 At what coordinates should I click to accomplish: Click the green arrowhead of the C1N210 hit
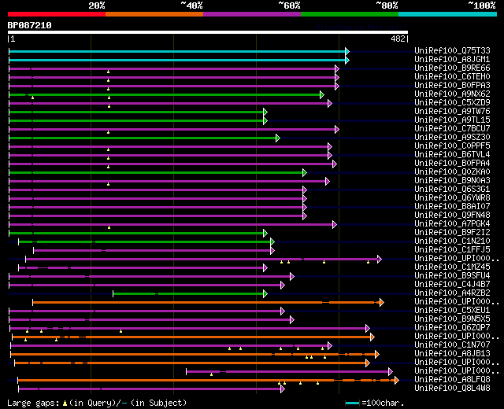272,241
